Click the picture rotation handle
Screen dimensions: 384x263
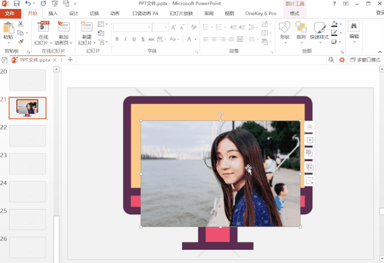221,113
